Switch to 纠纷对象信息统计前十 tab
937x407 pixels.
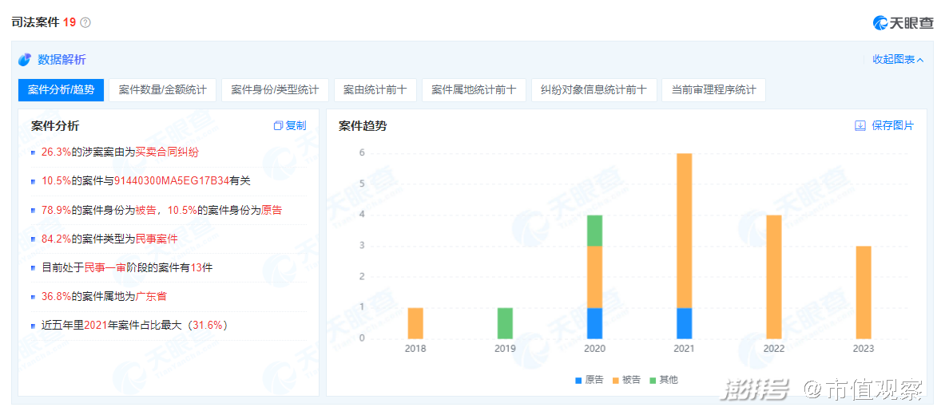click(594, 90)
